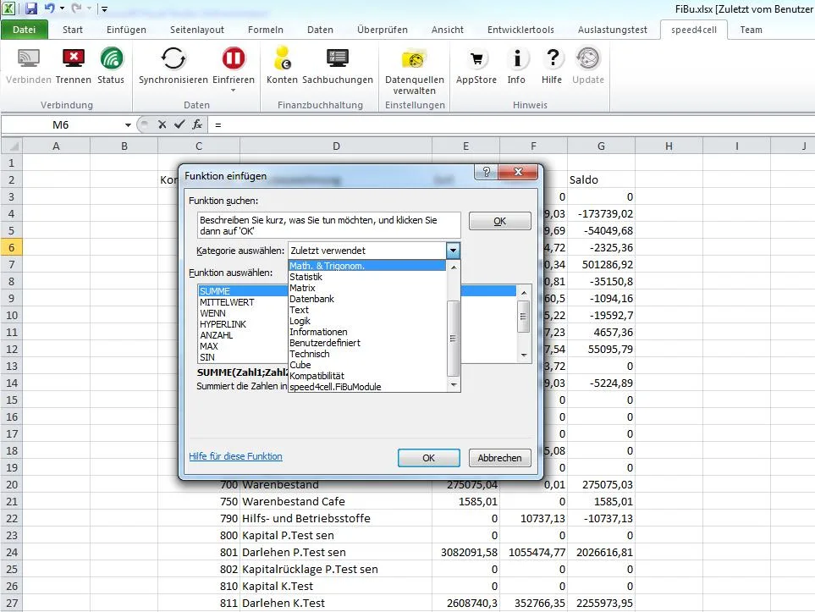Open the Hilfe help icon
Viewport: 815px width, 612px height.
pos(553,58)
